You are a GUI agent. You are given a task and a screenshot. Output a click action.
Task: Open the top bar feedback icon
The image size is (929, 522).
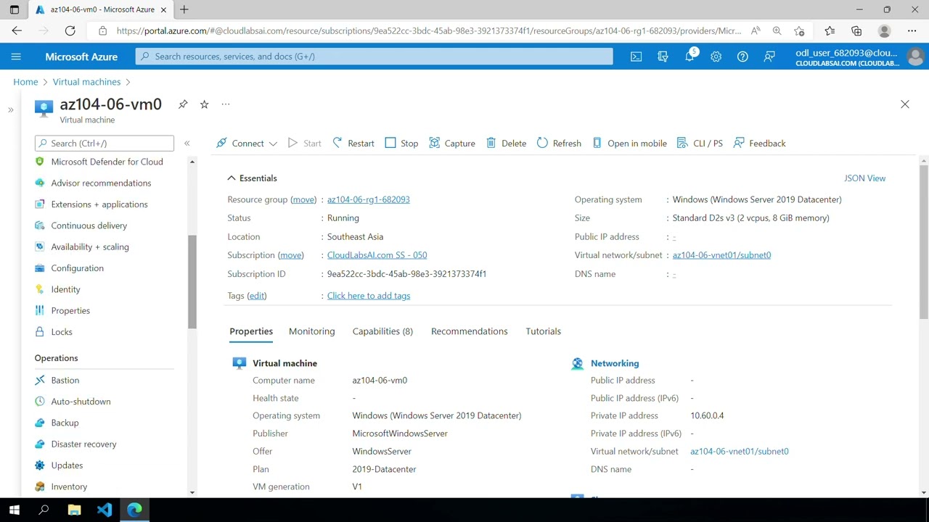click(769, 57)
